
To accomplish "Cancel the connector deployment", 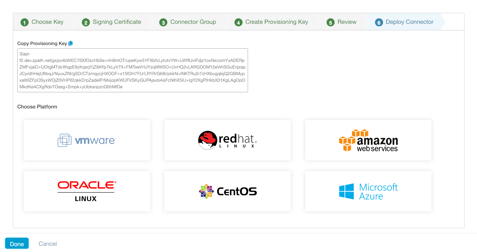I will 47,243.
